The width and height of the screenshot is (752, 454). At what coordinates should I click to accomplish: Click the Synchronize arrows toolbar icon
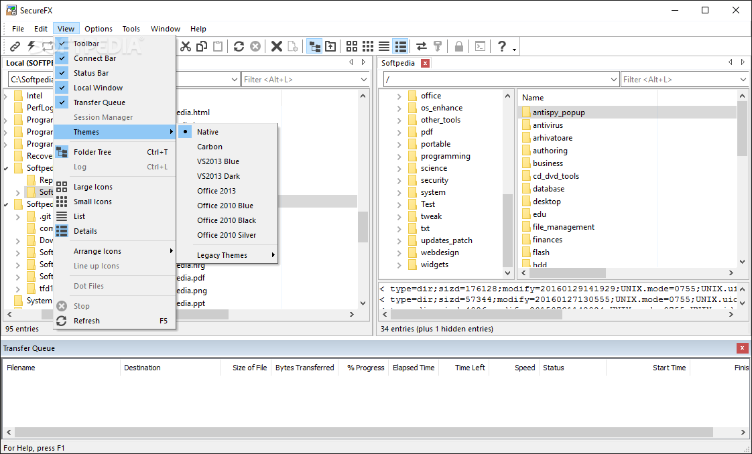pos(421,46)
